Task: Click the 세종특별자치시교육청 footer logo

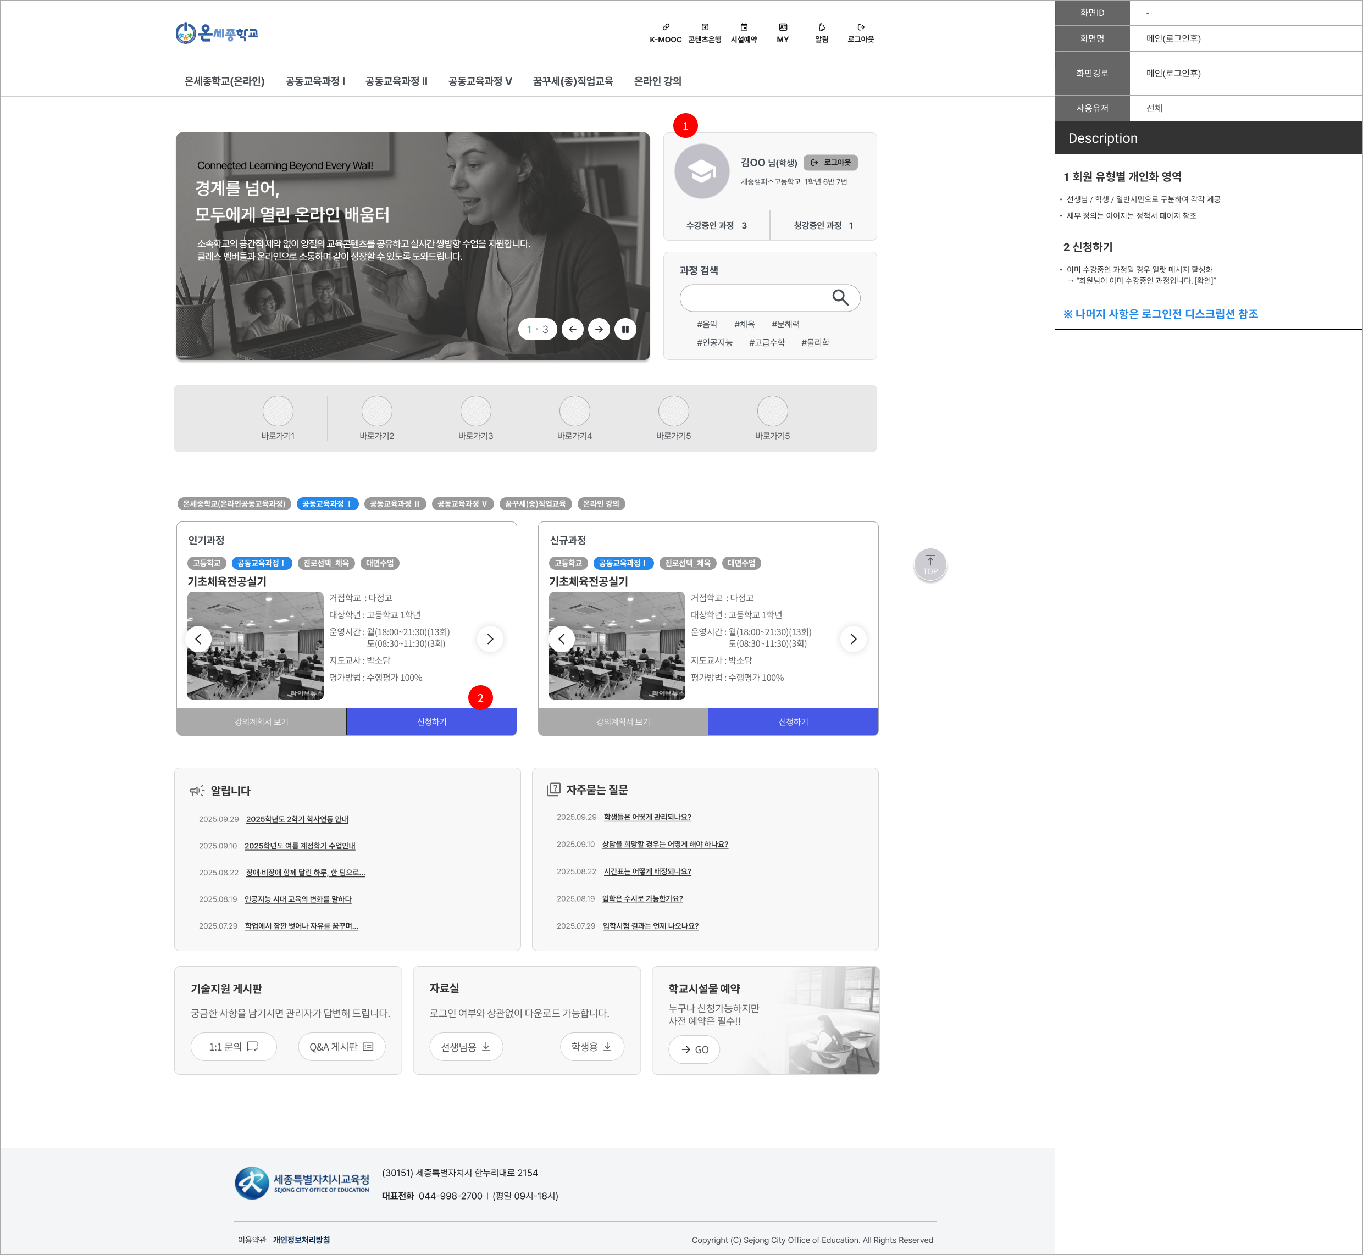Action: pyautogui.click(x=302, y=1184)
